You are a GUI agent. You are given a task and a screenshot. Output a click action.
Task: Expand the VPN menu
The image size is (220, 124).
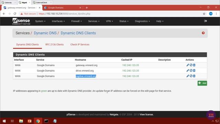109,21
